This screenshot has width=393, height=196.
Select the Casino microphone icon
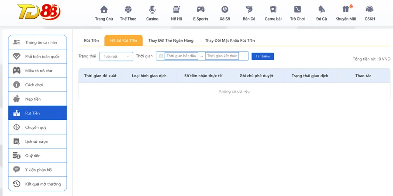tap(152, 10)
